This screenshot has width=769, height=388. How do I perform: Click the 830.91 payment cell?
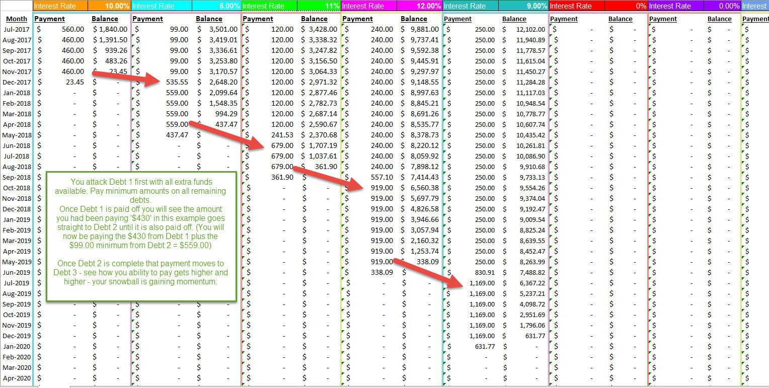click(x=484, y=272)
